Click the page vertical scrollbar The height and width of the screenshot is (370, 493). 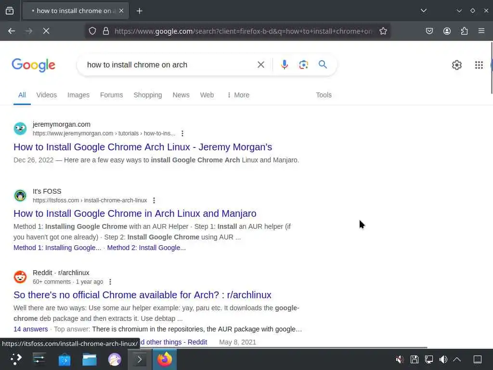[x=492, y=68]
